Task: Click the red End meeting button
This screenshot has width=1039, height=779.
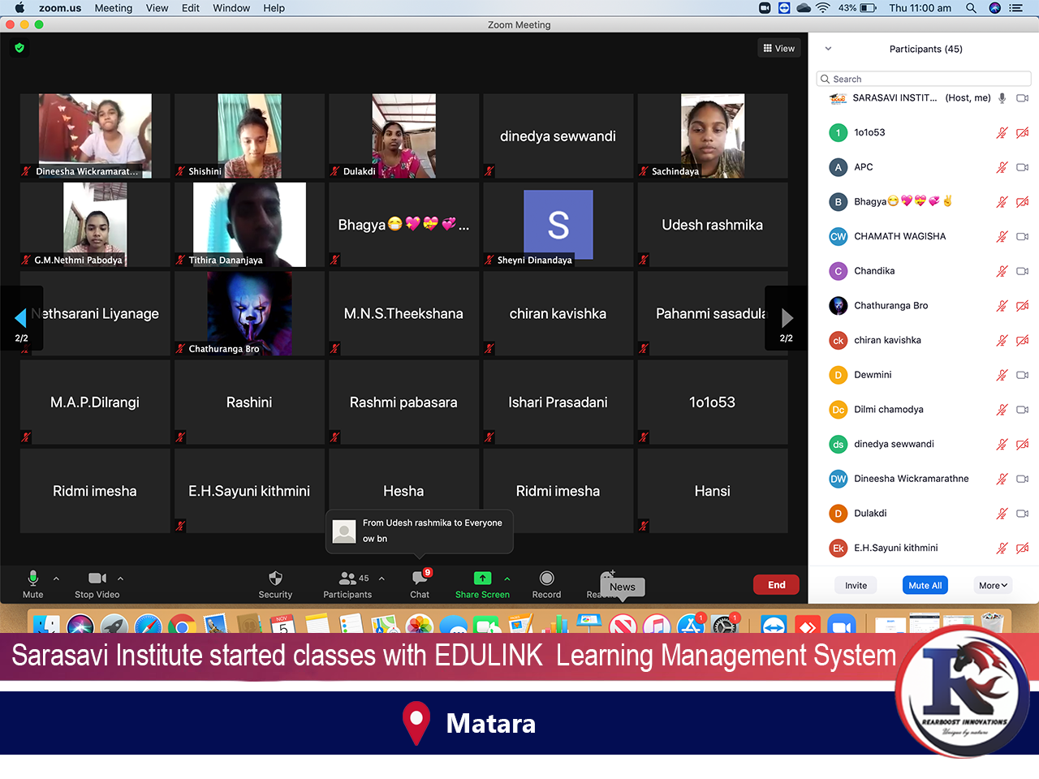Action: pos(777,585)
